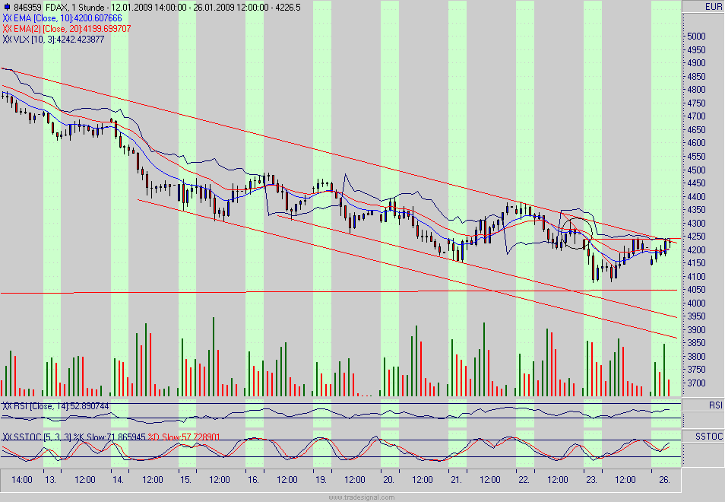Select the 26. date label on time axis
Image resolution: width=725 pixels, height=502 pixels.
(665, 480)
